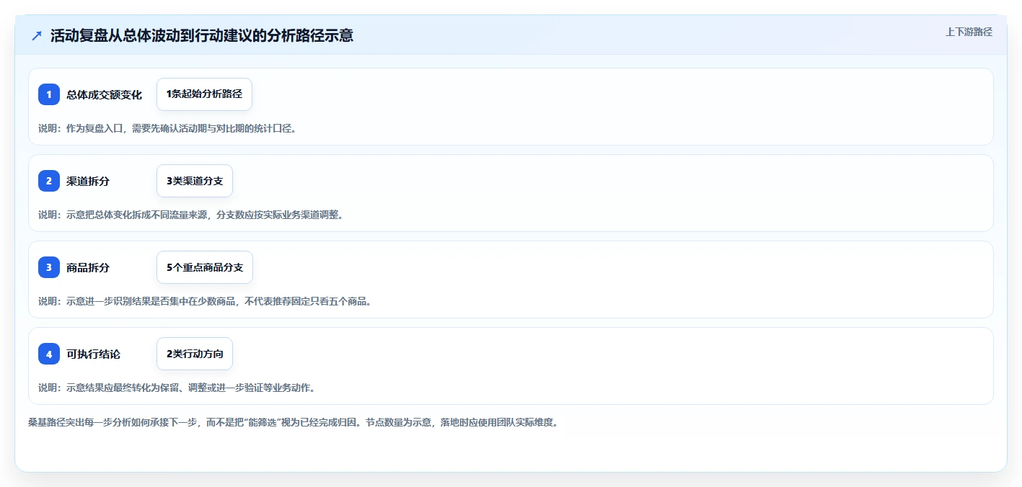Click the 渠道拆分 step label

click(88, 181)
